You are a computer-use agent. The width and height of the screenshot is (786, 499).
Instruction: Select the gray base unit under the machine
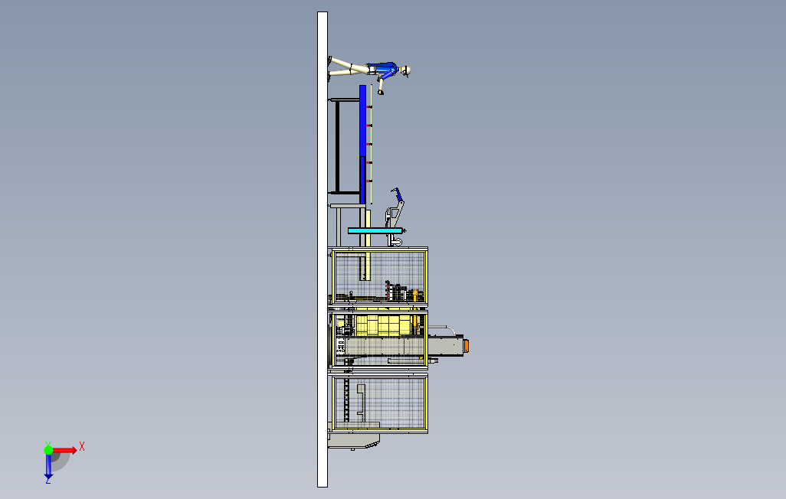pos(353,441)
